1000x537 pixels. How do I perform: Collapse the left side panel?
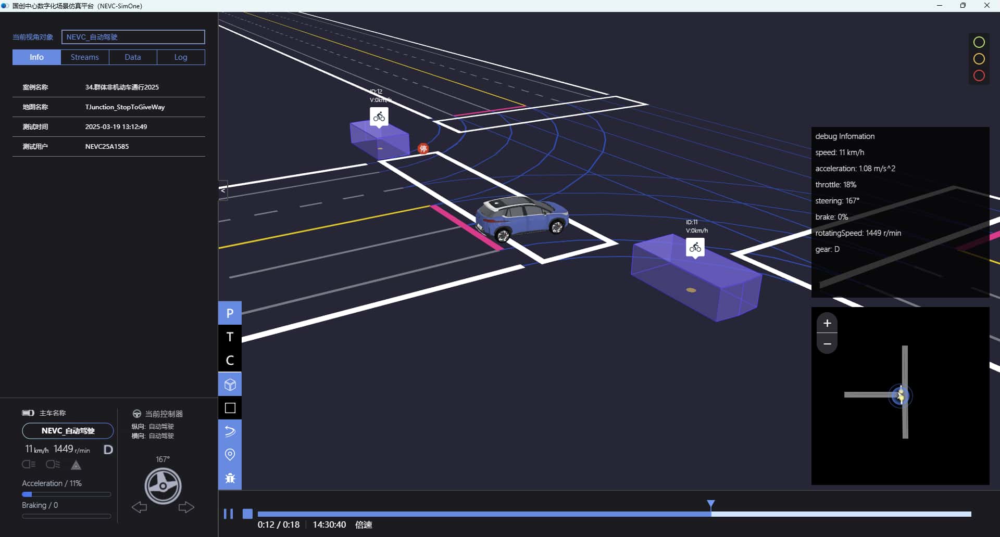click(223, 190)
